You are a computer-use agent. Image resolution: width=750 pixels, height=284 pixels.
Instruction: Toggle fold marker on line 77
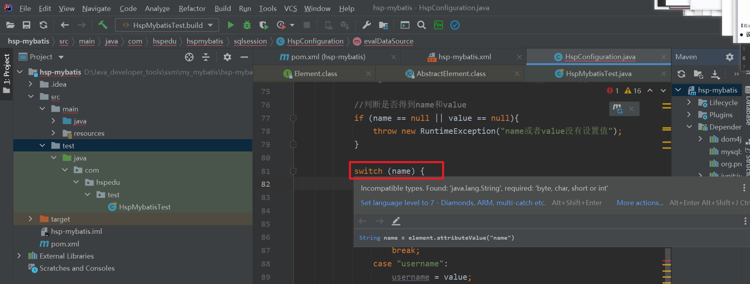(293, 118)
